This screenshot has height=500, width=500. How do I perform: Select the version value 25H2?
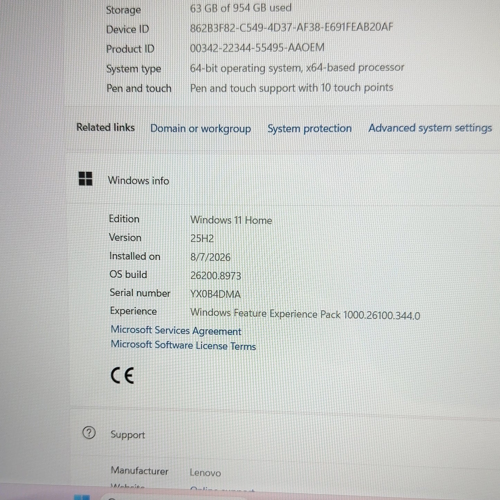(202, 238)
